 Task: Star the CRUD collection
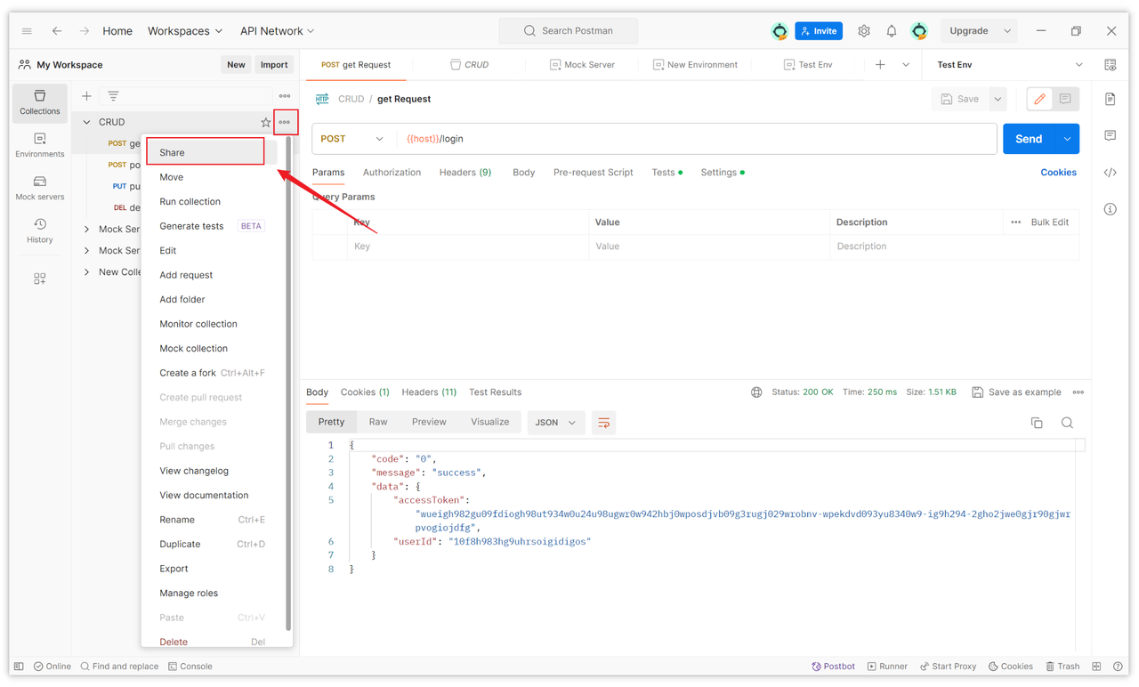[x=265, y=122]
